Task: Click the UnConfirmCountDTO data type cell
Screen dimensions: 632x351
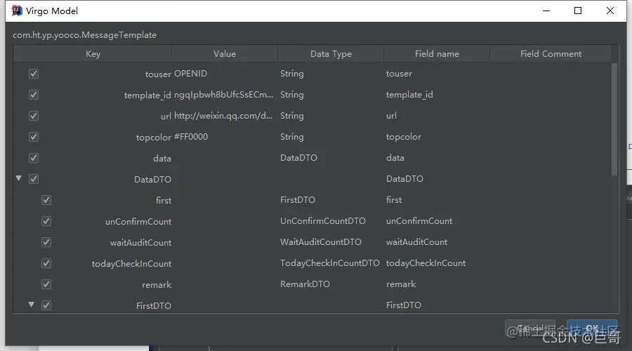Action: (323, 221)
